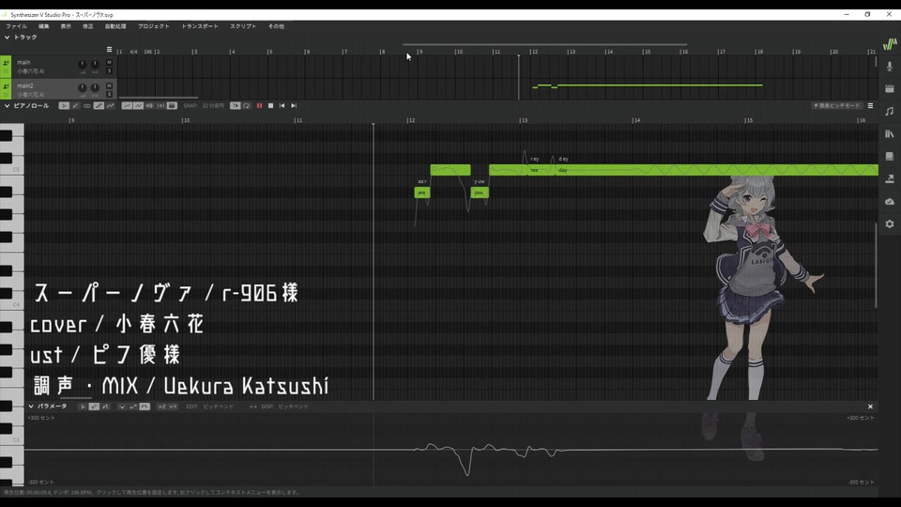The image size is (901, 507).
Task: Open the DISP parameter dropdown
Action: click(294, 407)
